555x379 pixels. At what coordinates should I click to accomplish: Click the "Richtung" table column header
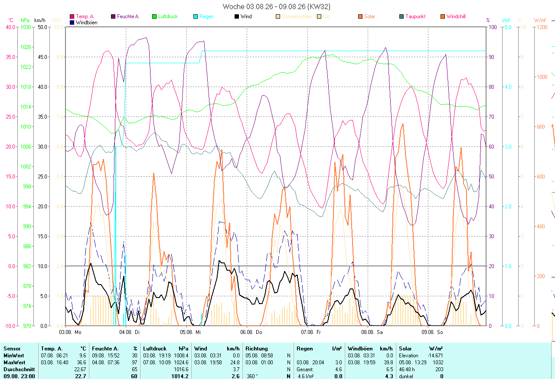pos(257,349)
